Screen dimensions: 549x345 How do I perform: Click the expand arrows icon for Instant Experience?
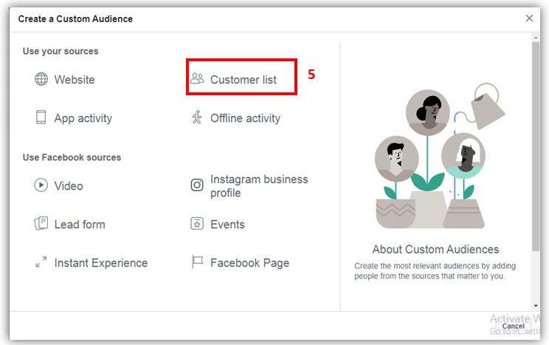click(41, 262)
